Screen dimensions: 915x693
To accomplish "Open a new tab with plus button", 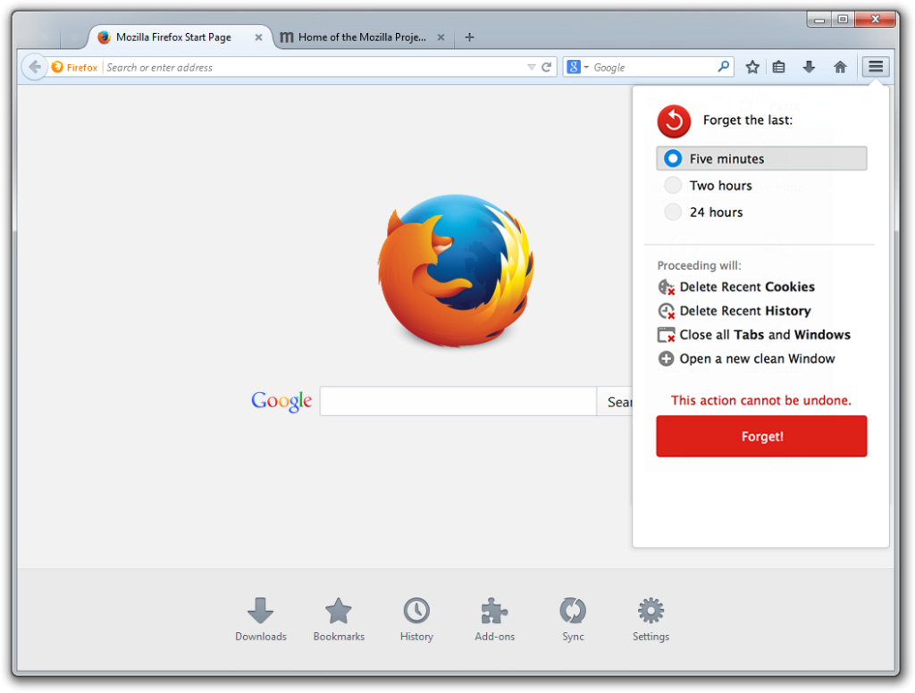I will (470, 38).
